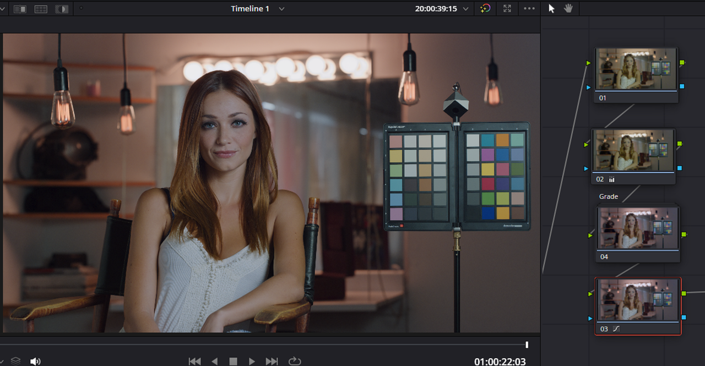Open the top-left viewer zoom dropdown chevron
Viewport: 705px width, 366px height.
click(x=2, y=9)
